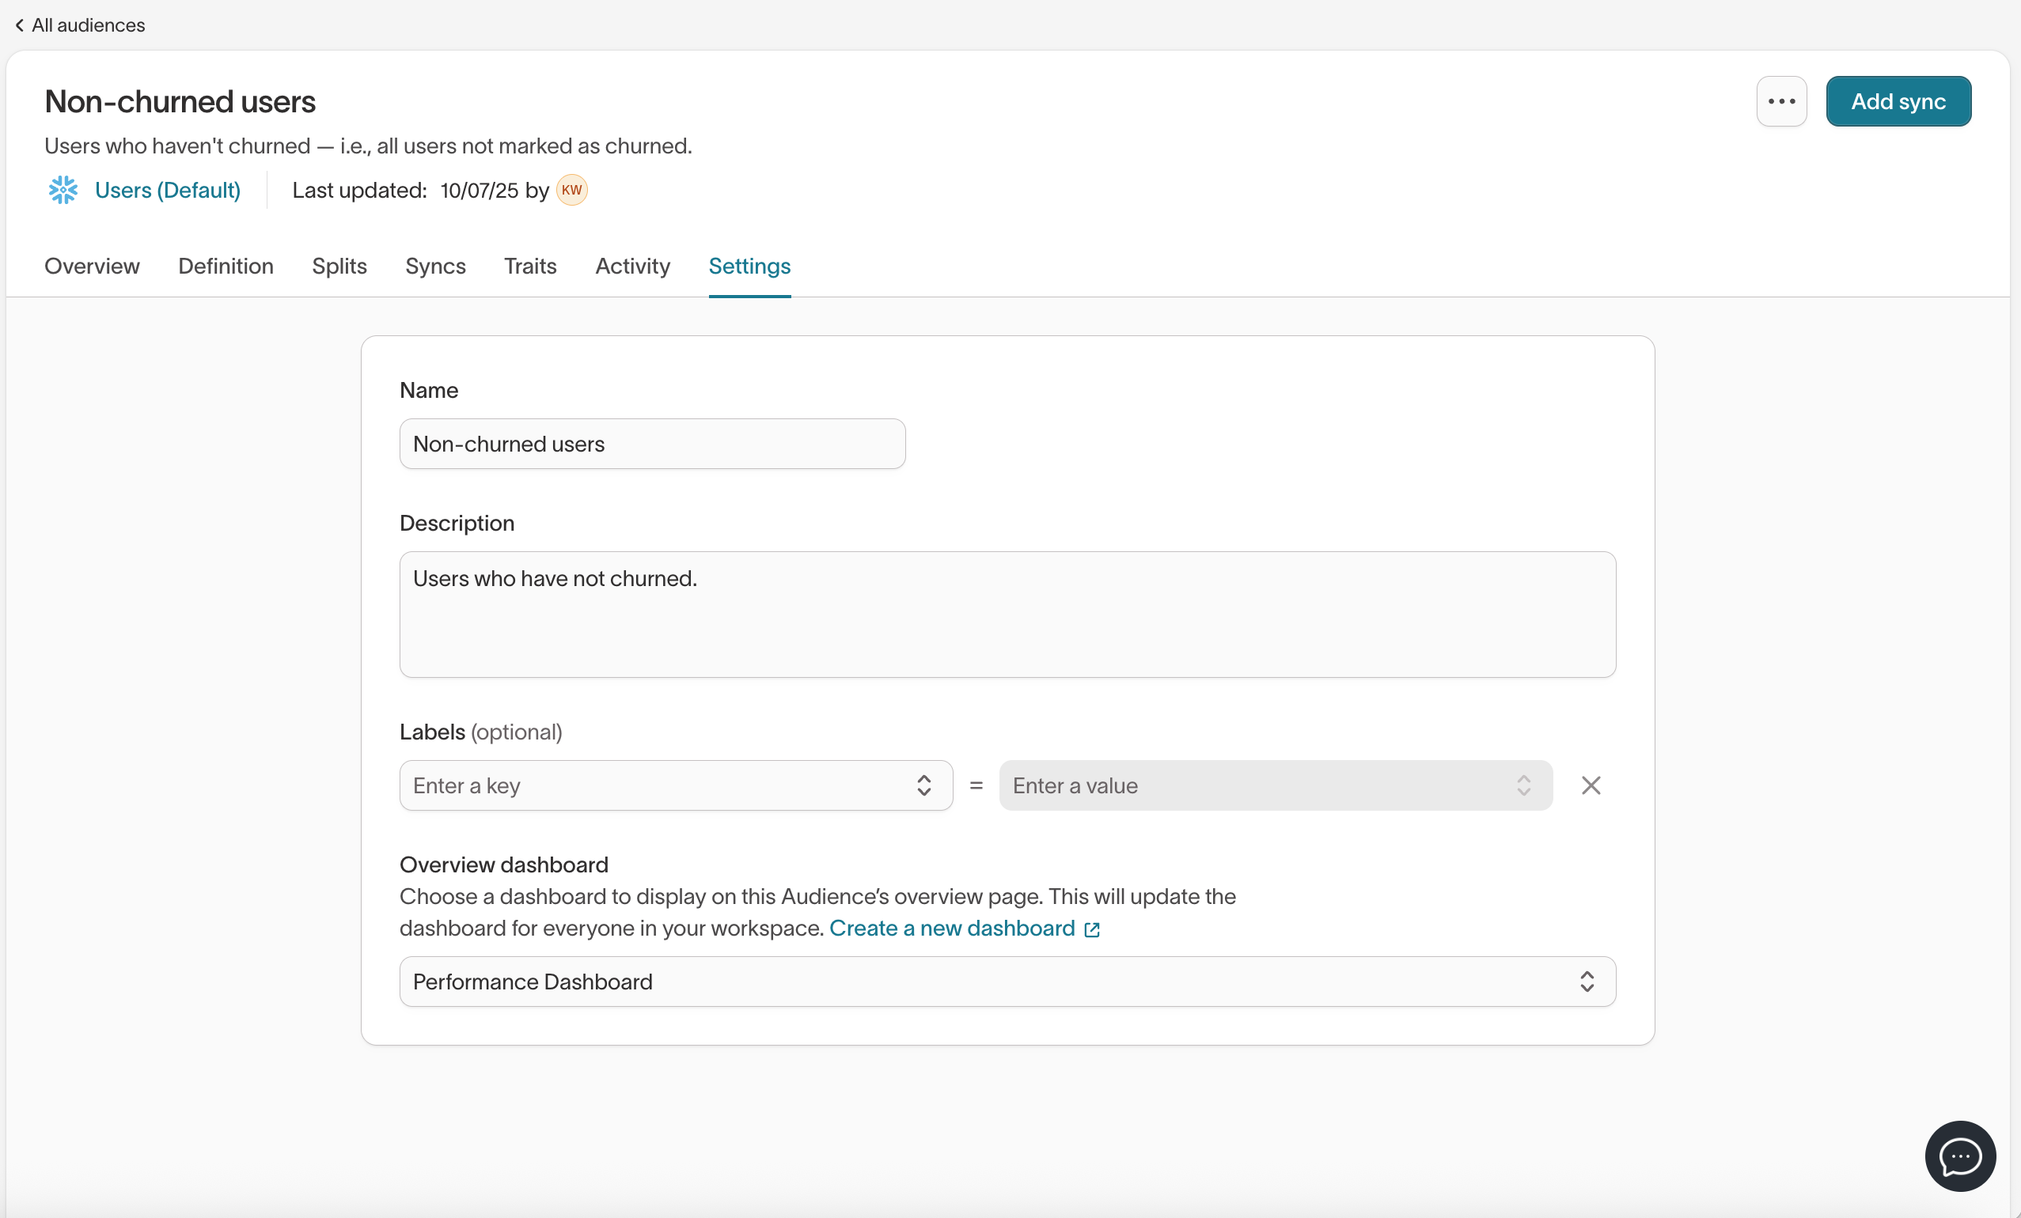Remove the label row with X icon
This screenshot has width=2021, height=1218.
click(1591, 785)
